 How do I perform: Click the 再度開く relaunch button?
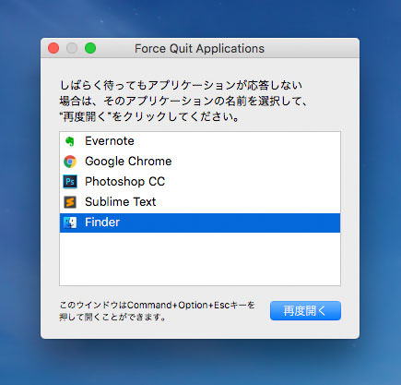305,311
